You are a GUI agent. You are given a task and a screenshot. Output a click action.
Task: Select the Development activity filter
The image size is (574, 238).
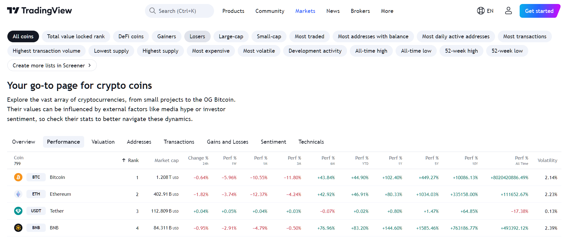click(315, 51)
